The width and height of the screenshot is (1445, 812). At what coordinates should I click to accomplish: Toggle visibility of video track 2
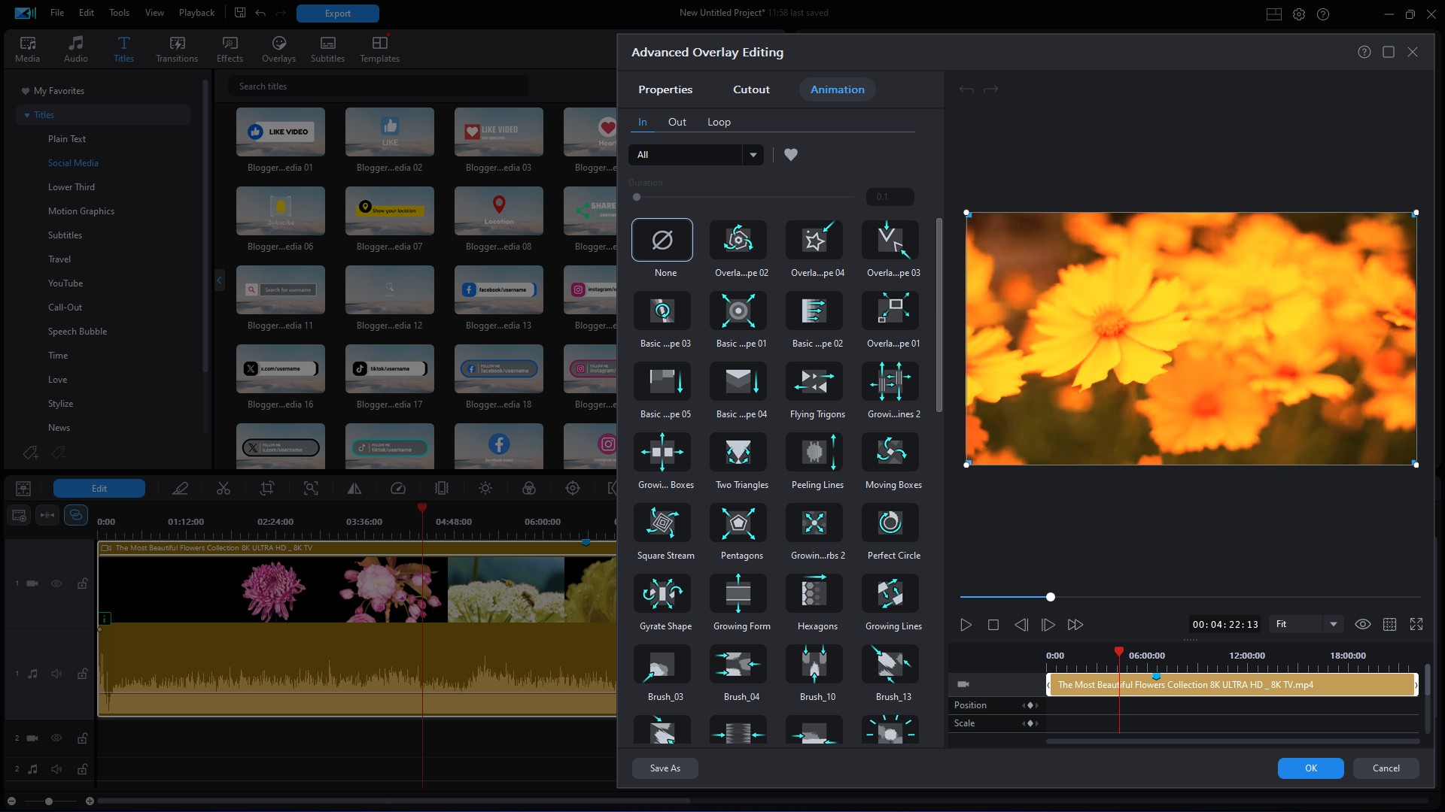pos(56,738)
